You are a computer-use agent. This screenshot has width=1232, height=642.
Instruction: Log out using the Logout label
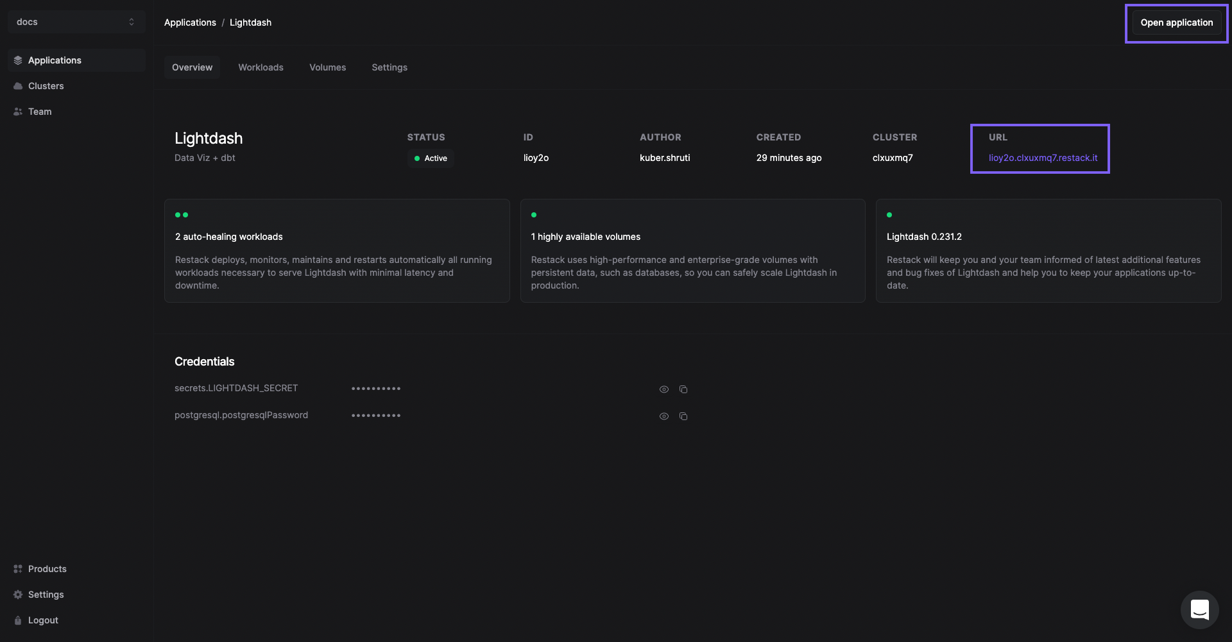point(43,620)
